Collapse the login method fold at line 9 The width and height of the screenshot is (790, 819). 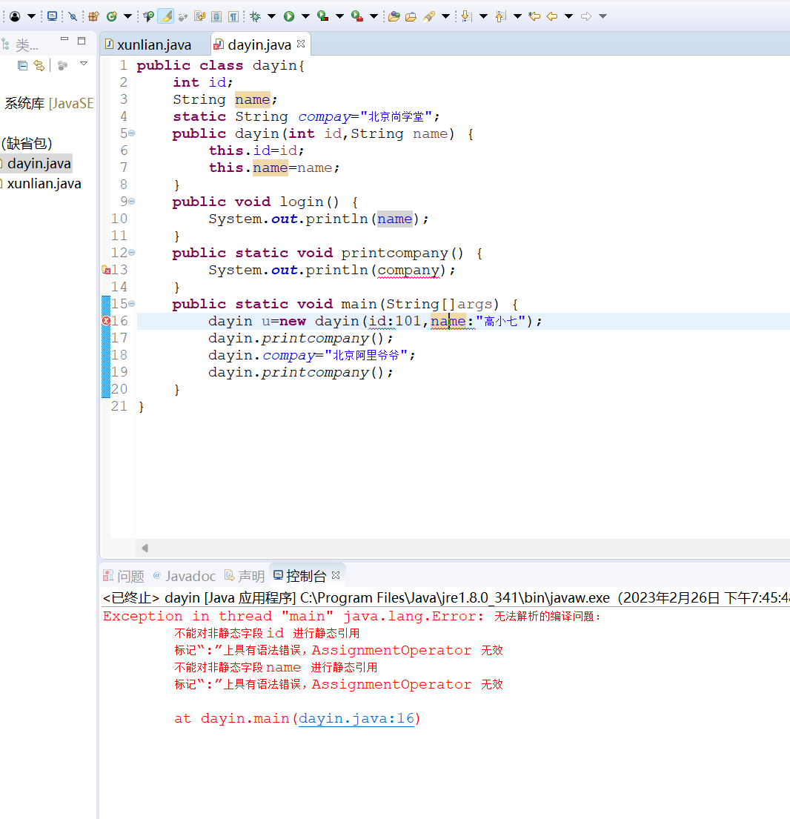pyautogui.click(x=132, y=201)
